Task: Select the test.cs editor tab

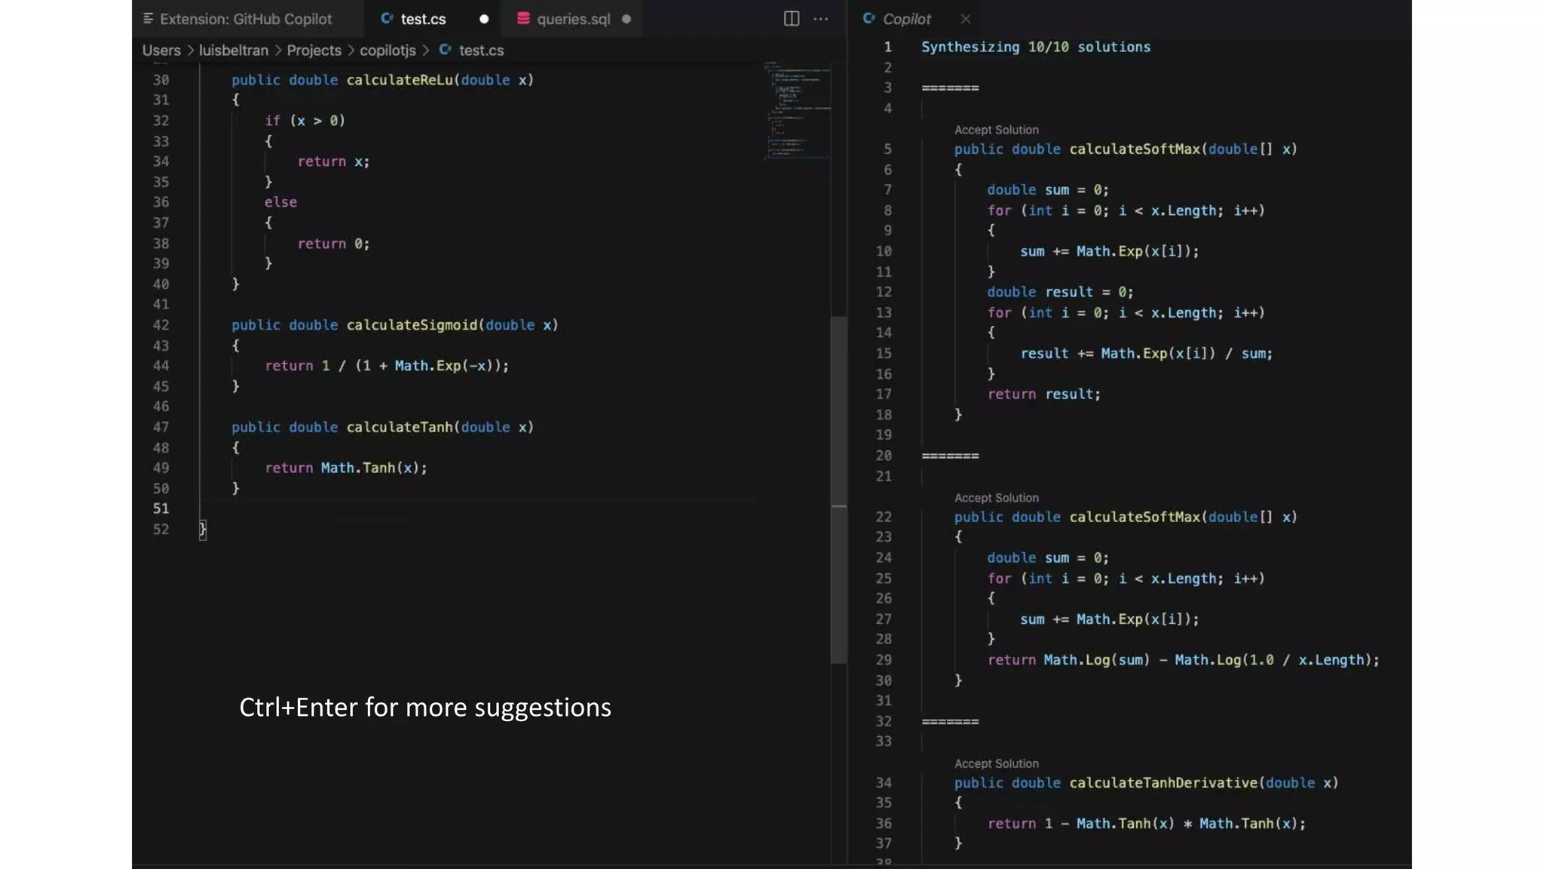Action: (x=423, y=19)
